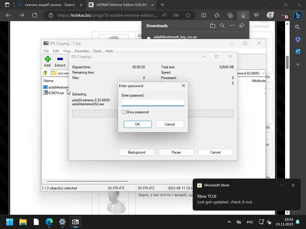Open Edge Settings and more menu
The height and width of the screenshot is (229, 306).
[284, 15]
